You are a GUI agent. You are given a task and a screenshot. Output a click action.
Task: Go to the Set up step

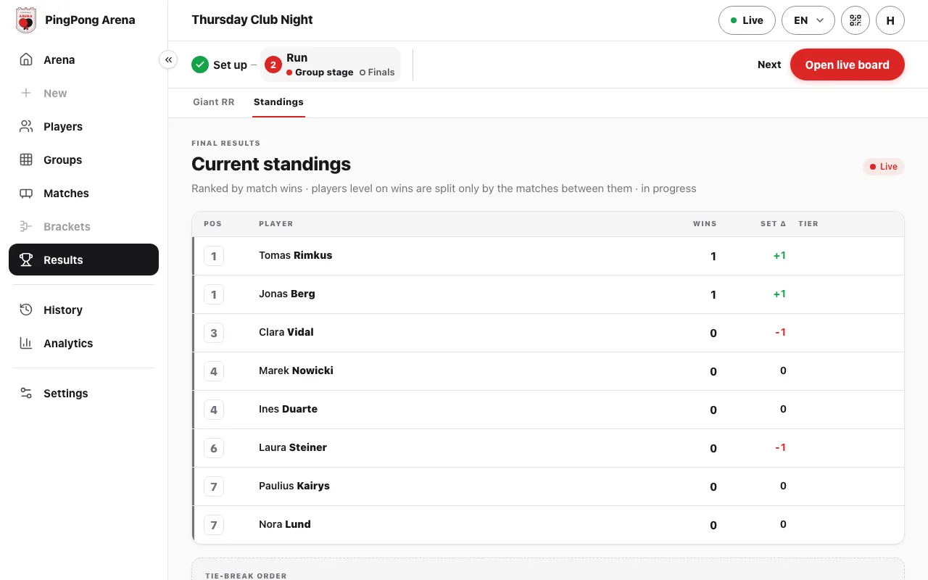220,65
